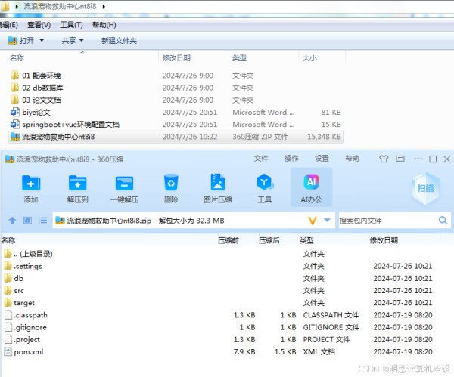
Task: Click the 解压到 (Extract to) icon
Action: click(77, 183)
